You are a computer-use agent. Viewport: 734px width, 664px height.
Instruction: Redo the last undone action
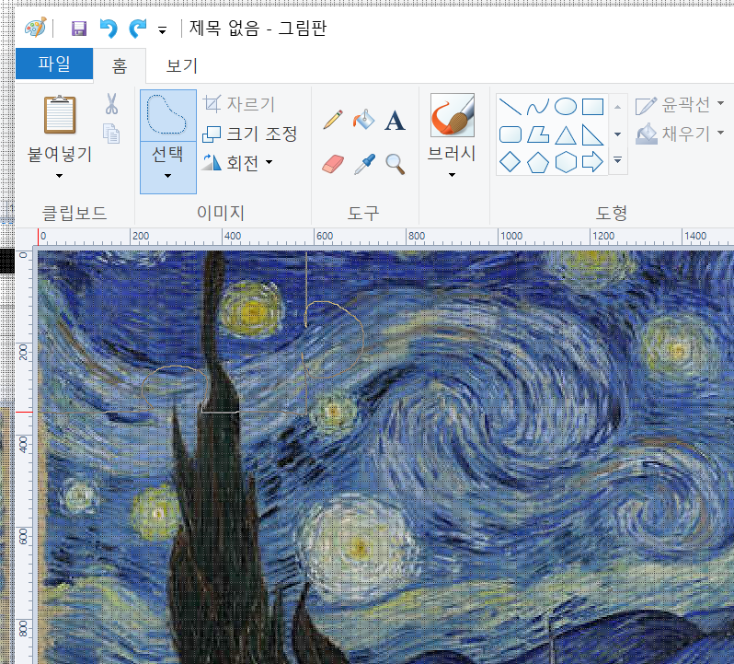pos(138,29)
